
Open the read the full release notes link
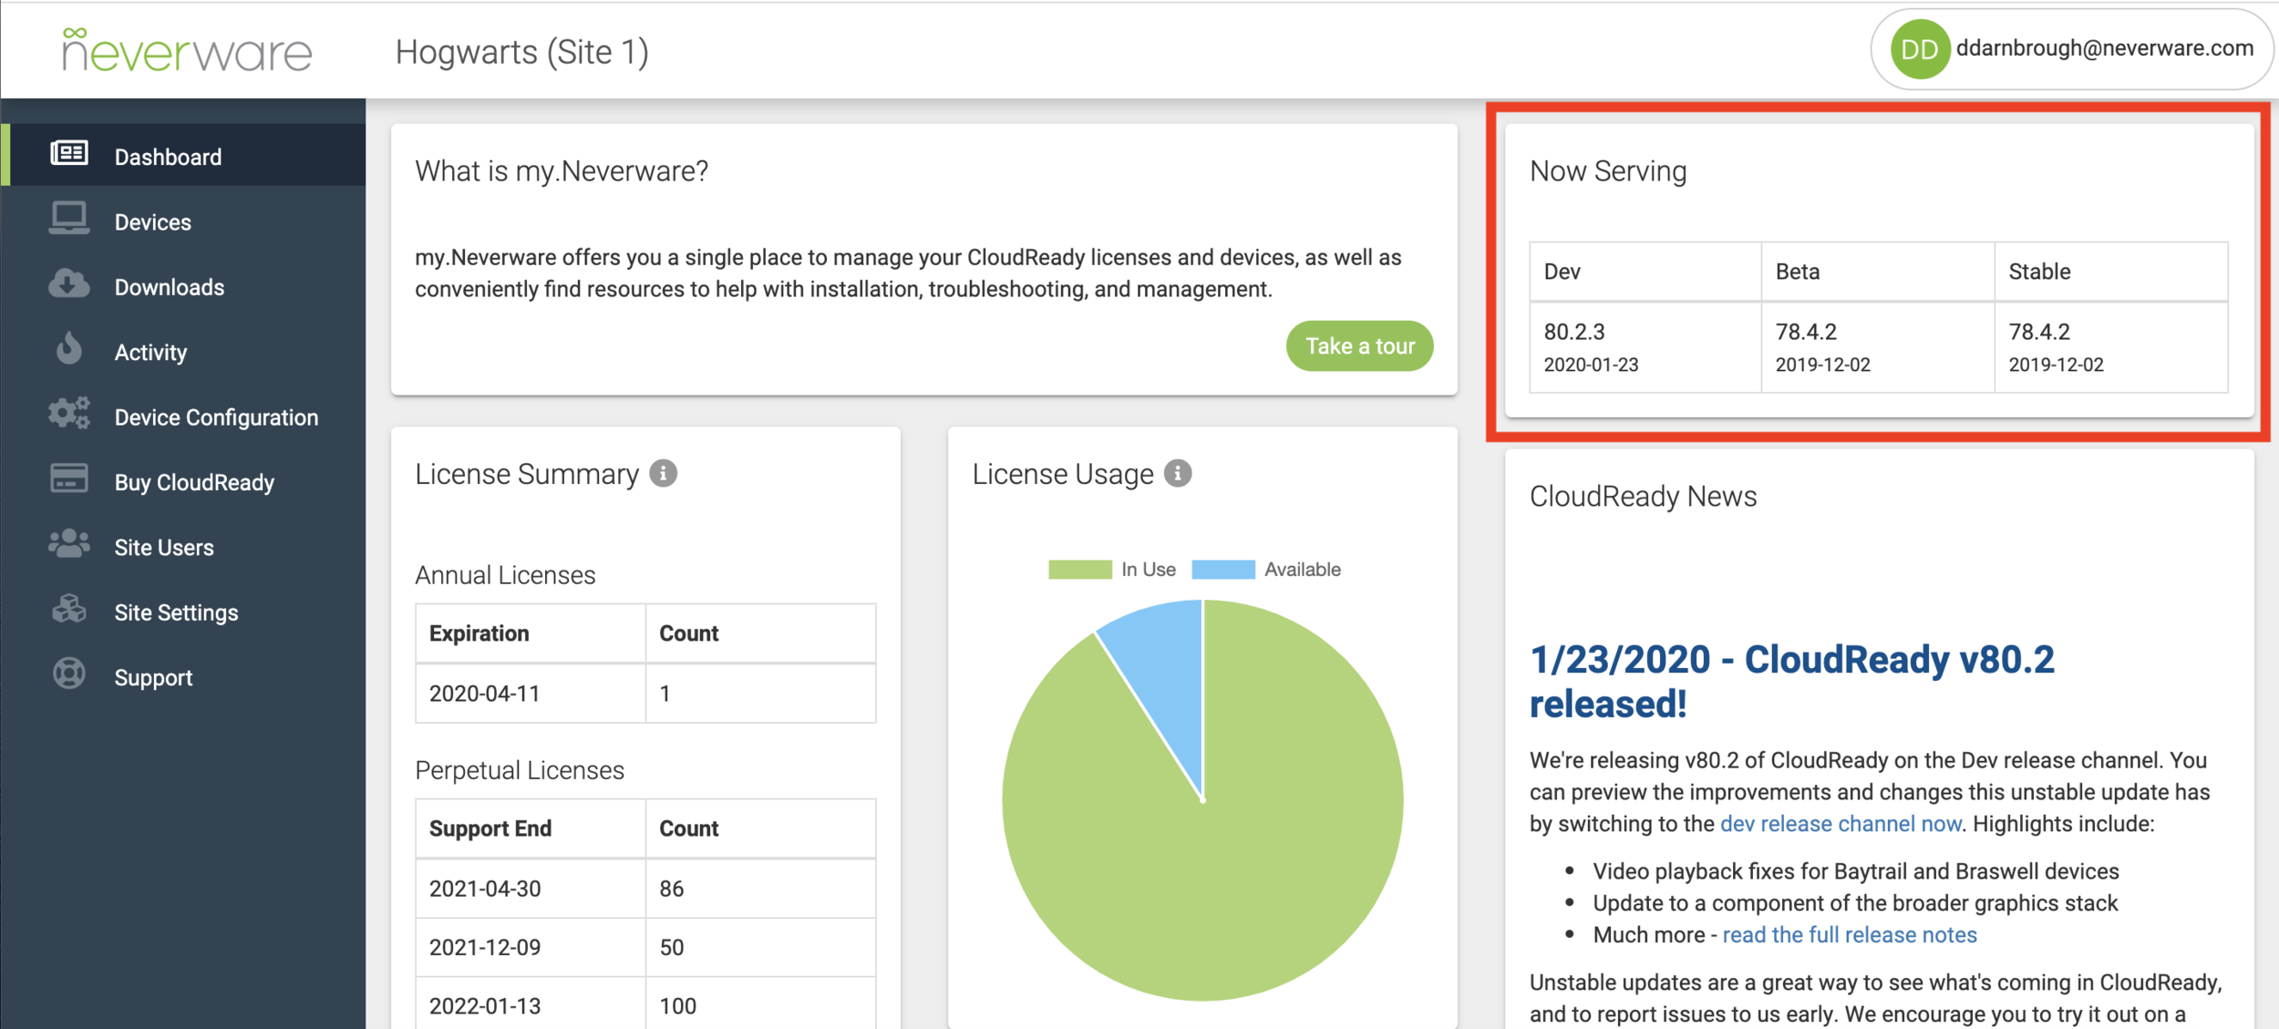1849,934
